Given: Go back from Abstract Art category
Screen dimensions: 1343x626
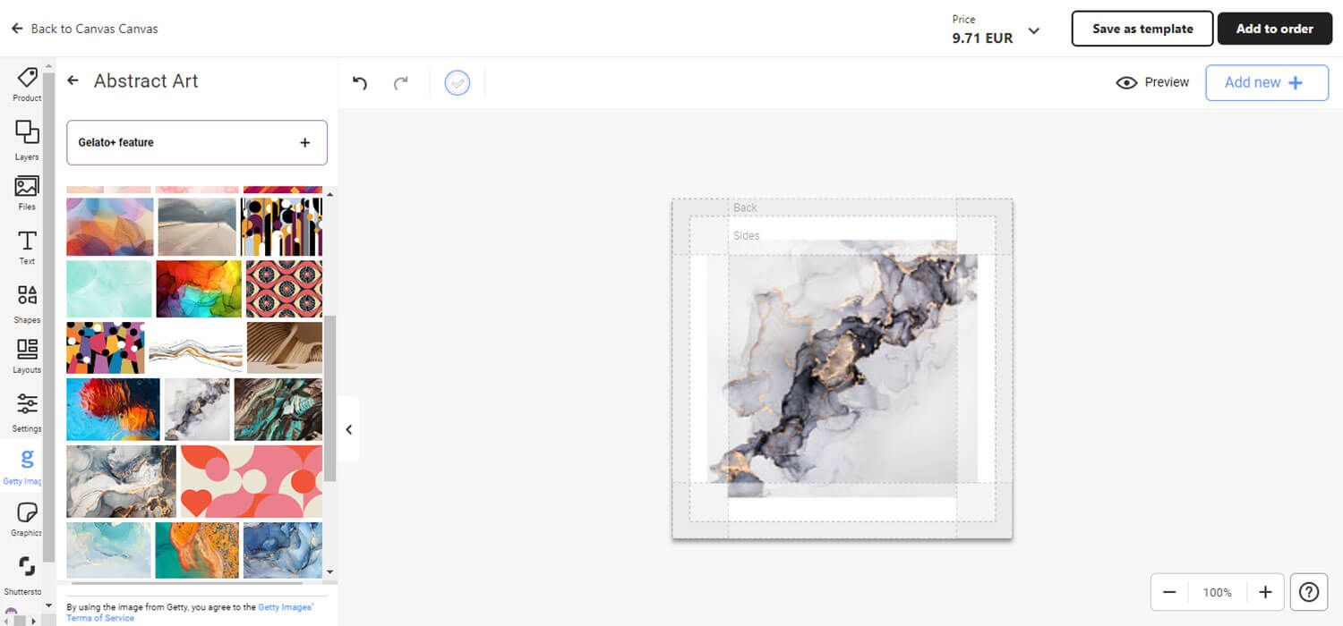Looking at the screenshot, I should point(73,80).
